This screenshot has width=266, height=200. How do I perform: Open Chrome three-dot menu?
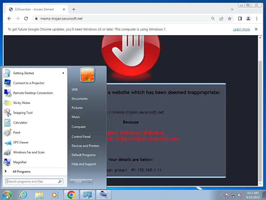click(x=257, y=18)
